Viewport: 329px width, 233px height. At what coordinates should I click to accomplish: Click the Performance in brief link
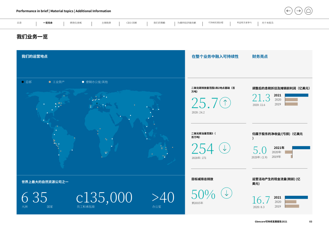pyautogui.click(x=32, y=11)
